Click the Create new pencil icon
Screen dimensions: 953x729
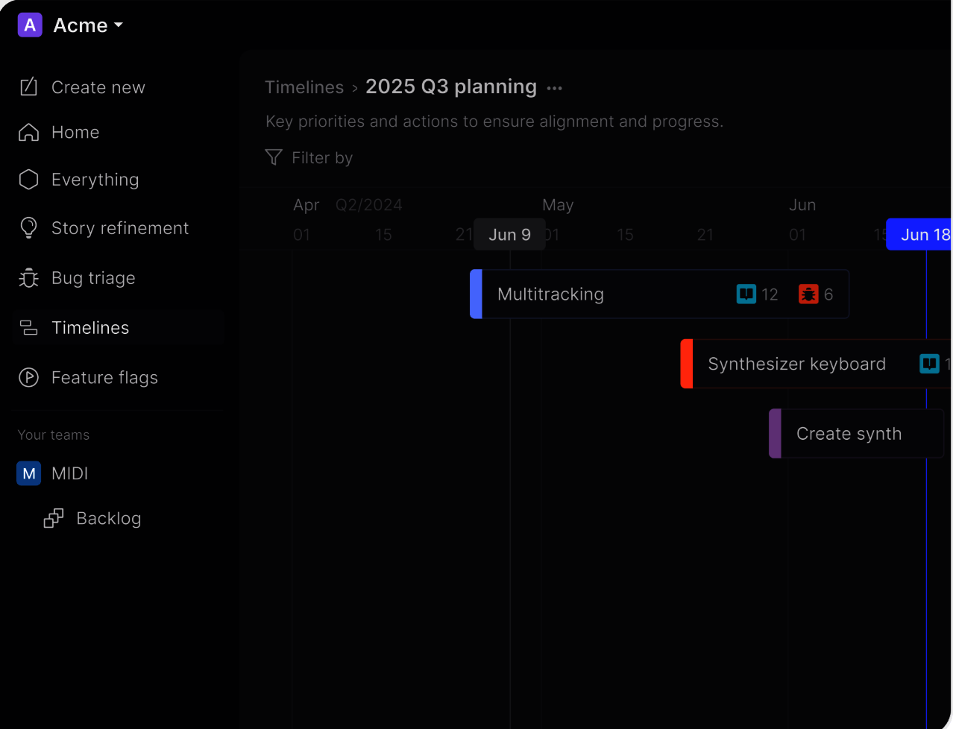28,87
